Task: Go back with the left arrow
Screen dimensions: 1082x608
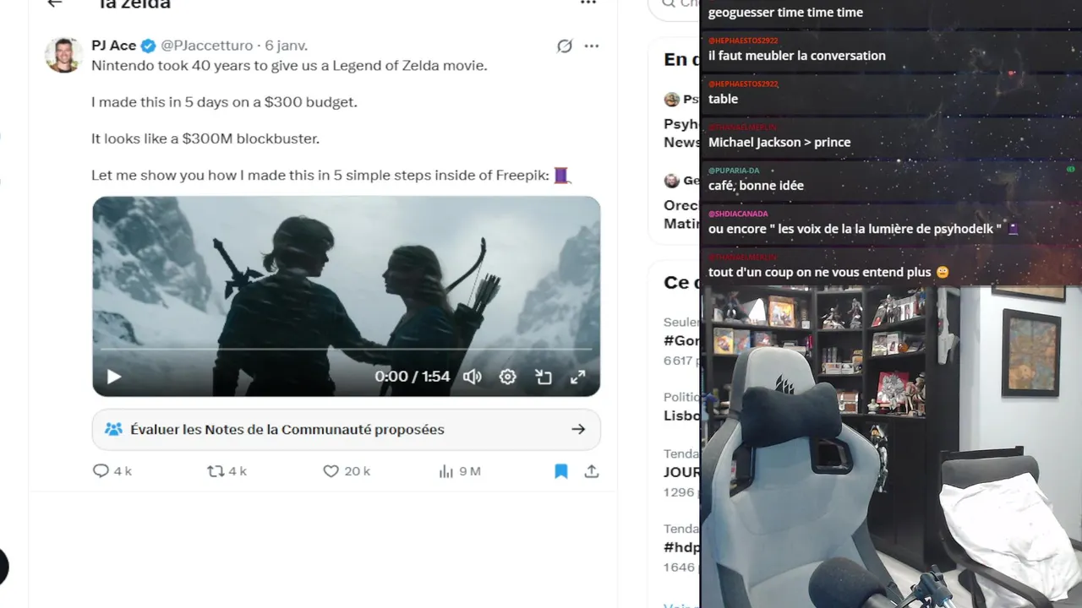Action: click(x=55, y=3)
